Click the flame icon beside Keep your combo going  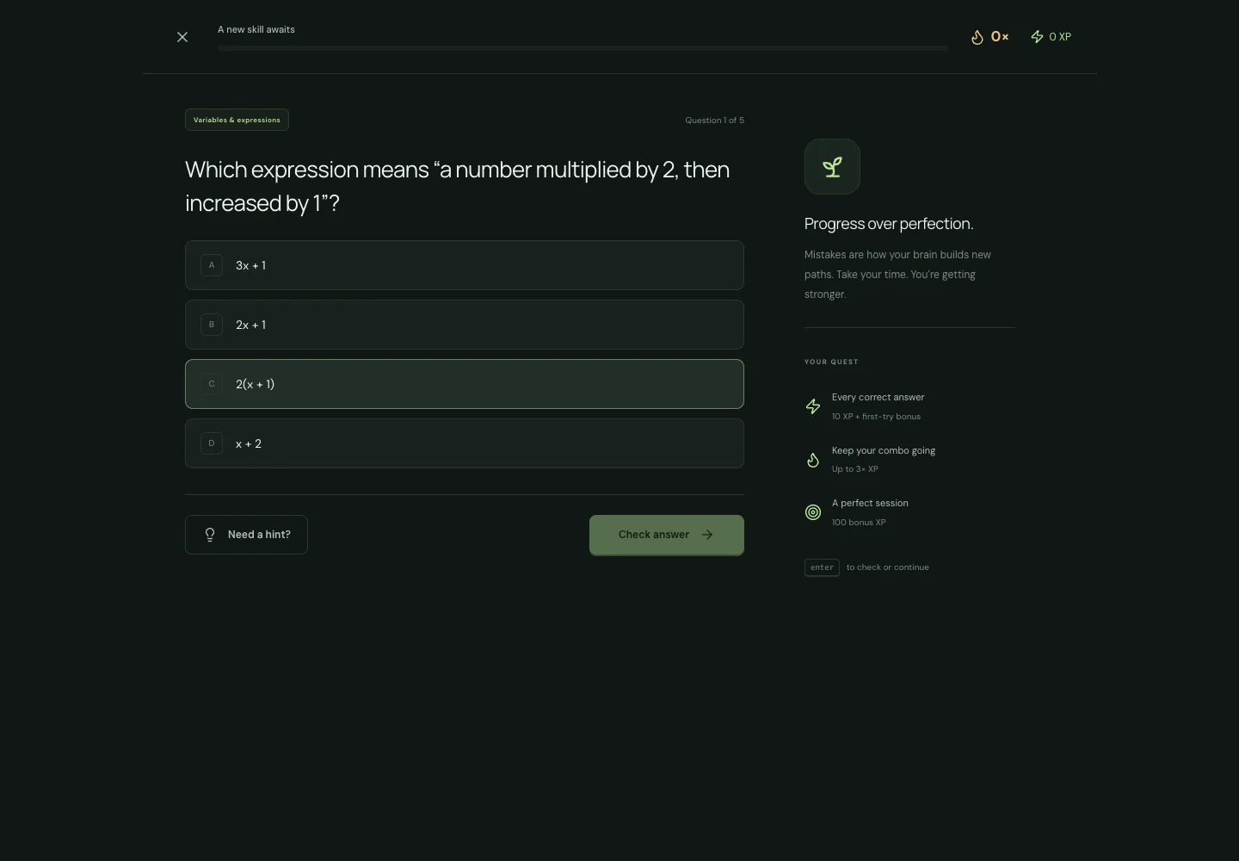[813, 460]
